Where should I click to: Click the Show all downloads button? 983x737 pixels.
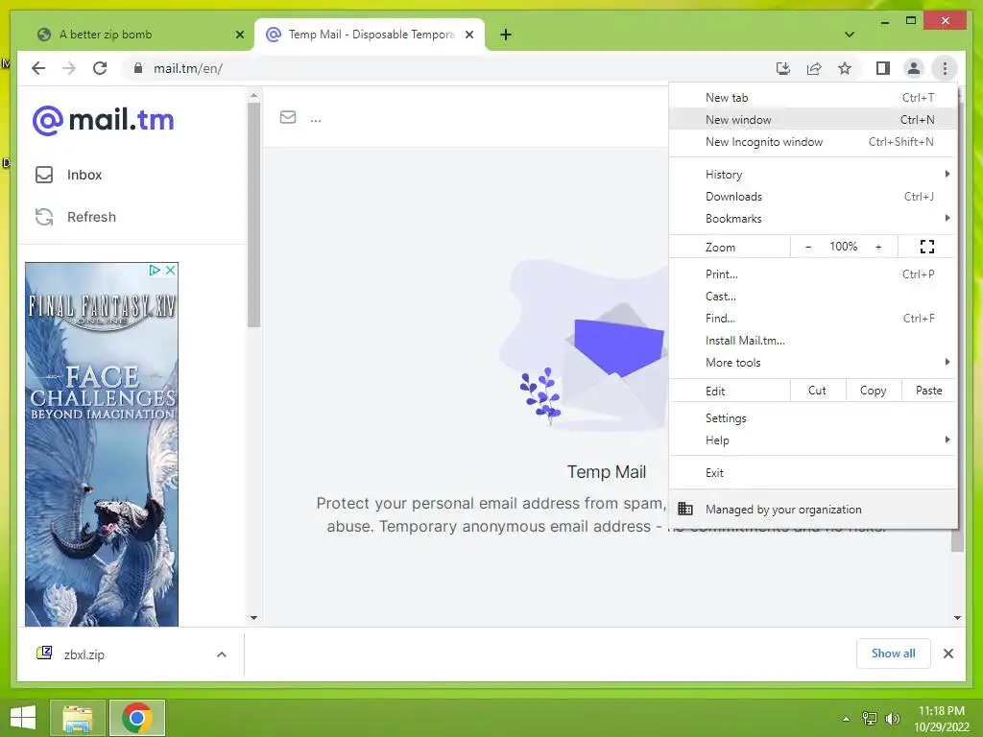[x=894, y=654]
